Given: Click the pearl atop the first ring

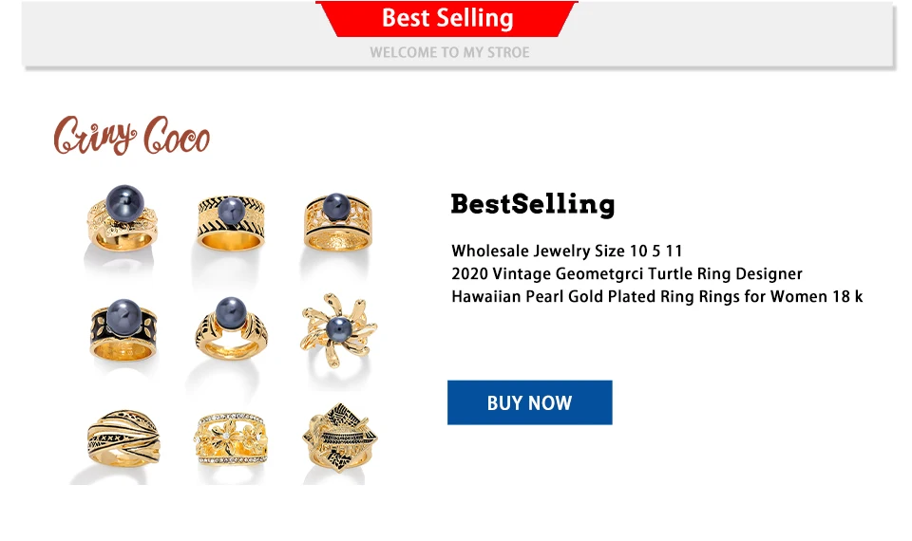Looking at the screenshot, I should point(124,203).
